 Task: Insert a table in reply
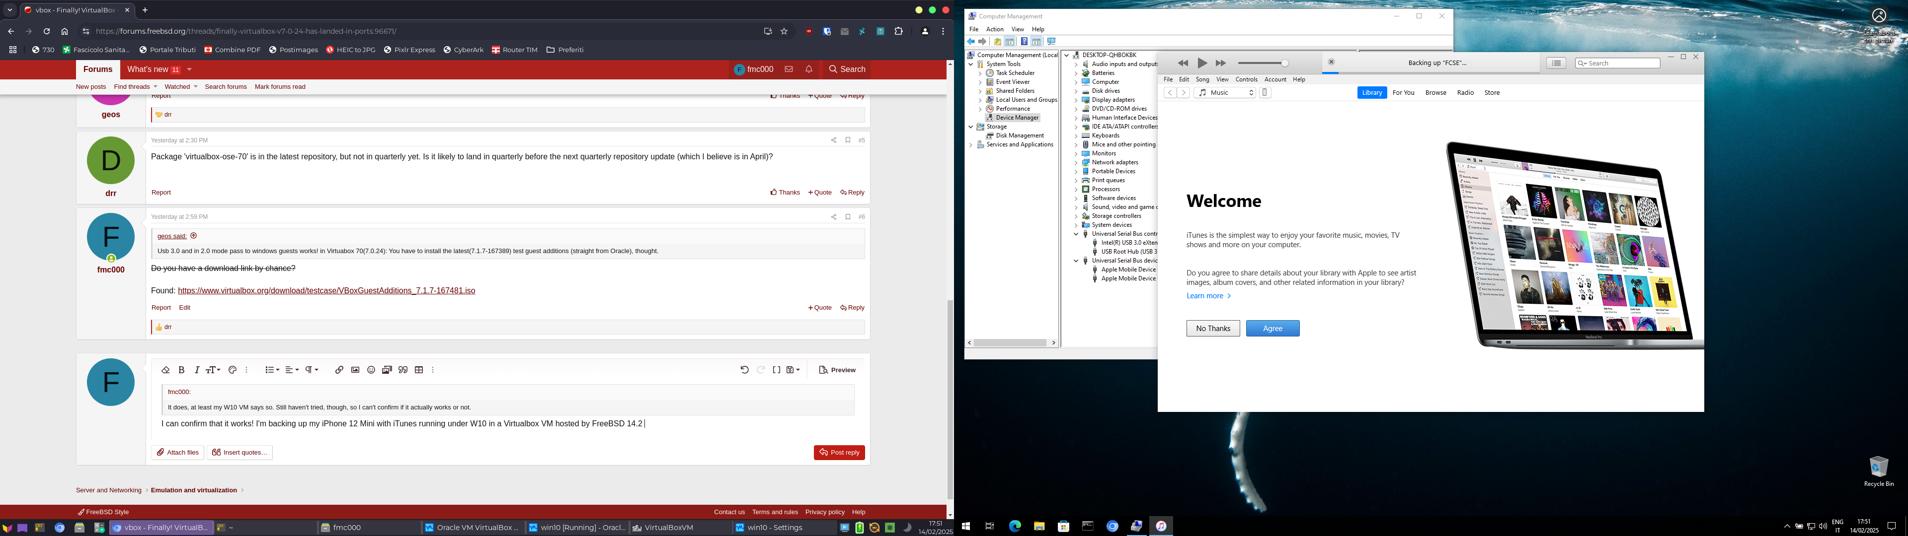[x=419, y=370]
